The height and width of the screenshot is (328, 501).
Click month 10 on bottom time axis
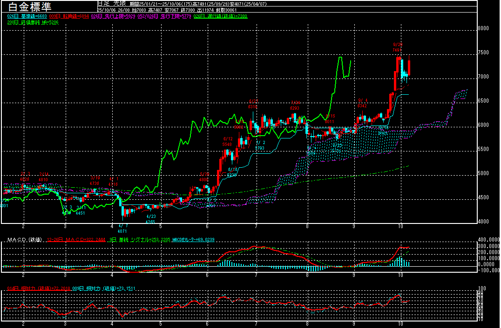point(401,322)
